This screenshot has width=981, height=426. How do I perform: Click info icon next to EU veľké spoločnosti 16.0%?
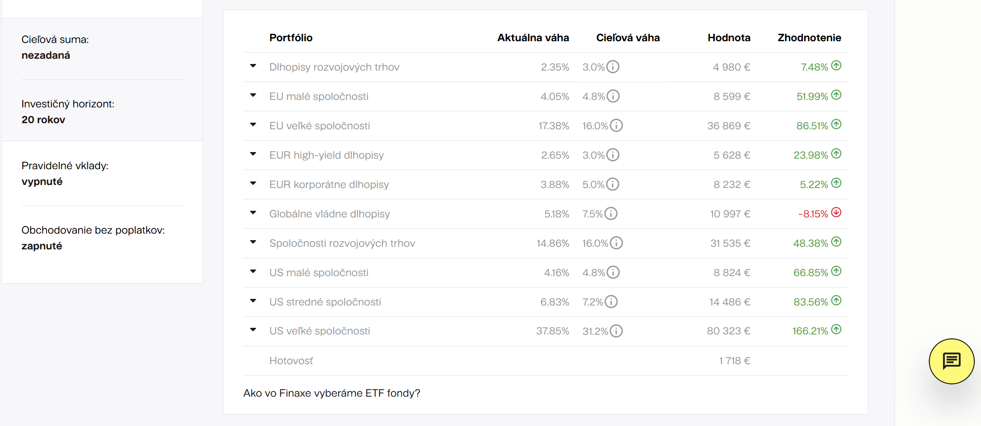(616, 125)
